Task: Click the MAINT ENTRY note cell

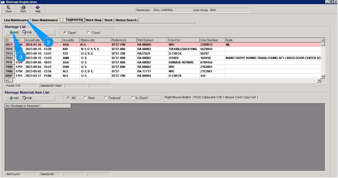Action: coord(273,58)
